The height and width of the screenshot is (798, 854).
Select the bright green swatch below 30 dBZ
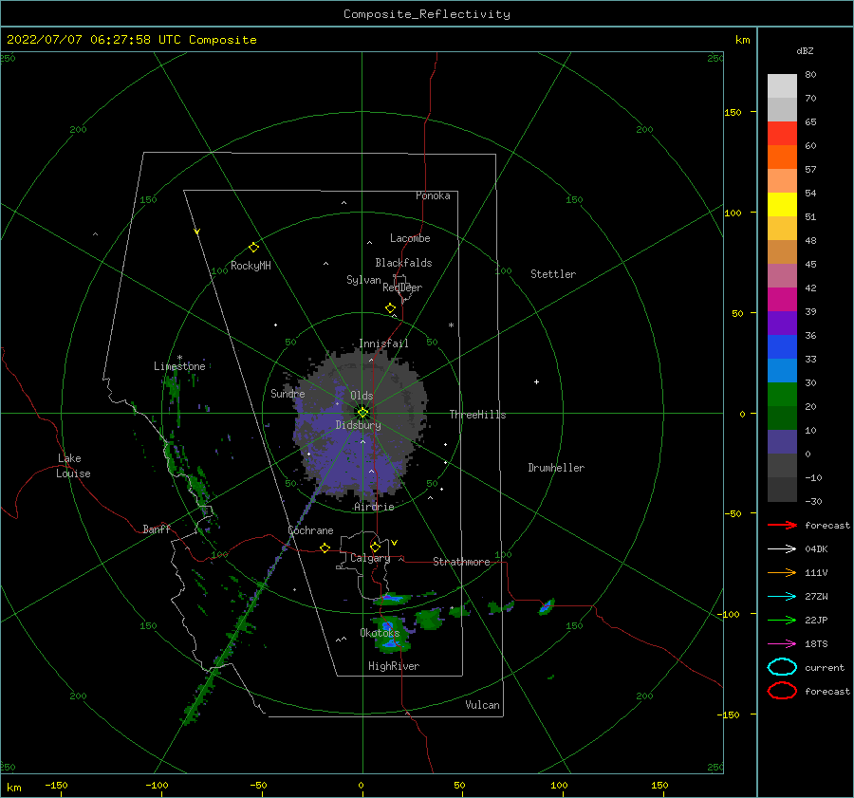click(782, 395)
